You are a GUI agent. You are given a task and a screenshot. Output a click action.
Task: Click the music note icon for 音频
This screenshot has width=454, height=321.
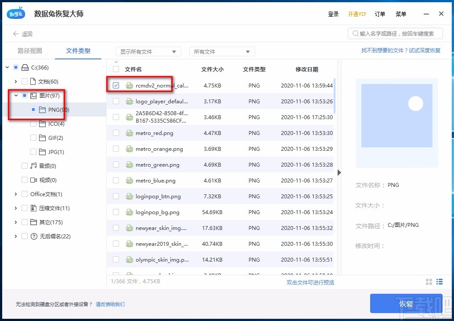tap(32, 166)
